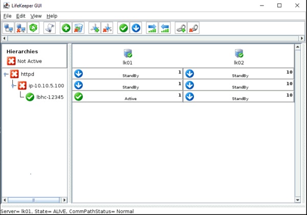Click the Extend Resource Hierarchy right-arrow icon

(x=152, y=28)
